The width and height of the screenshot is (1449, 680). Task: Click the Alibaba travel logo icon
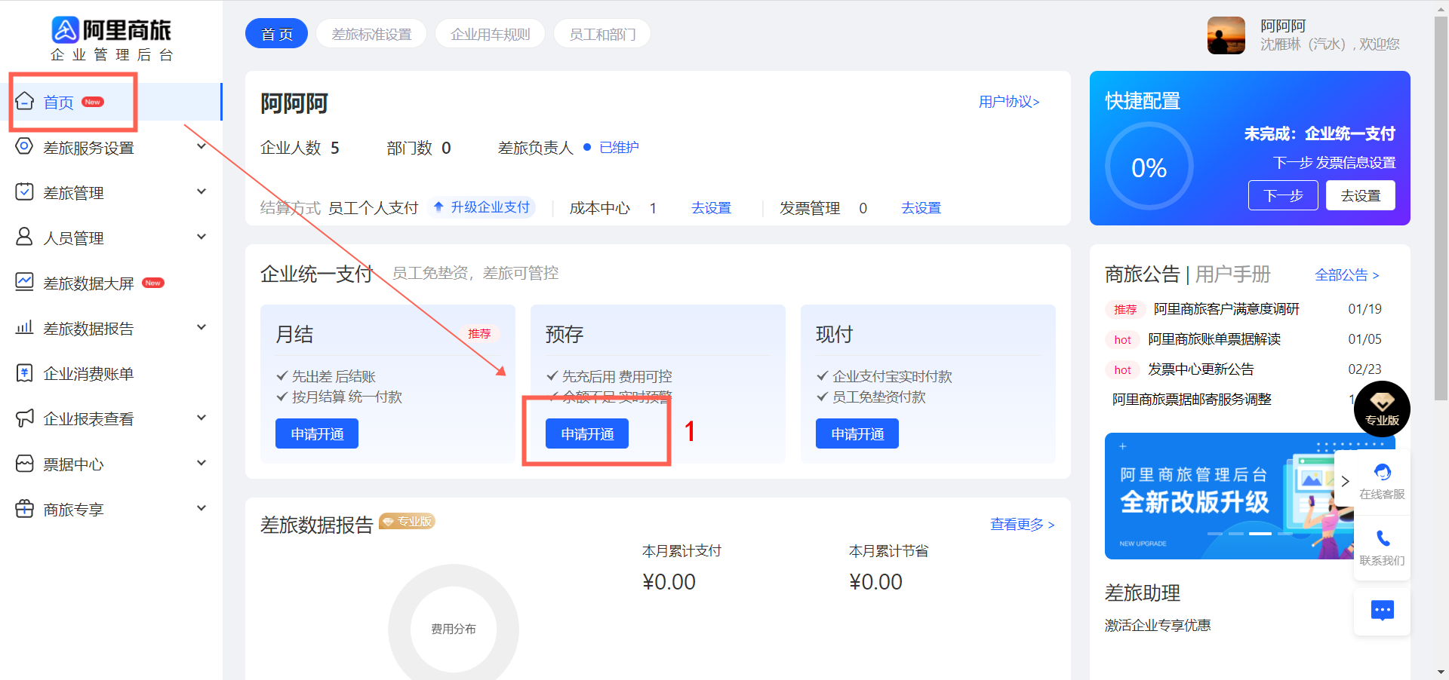click(65, 30)
